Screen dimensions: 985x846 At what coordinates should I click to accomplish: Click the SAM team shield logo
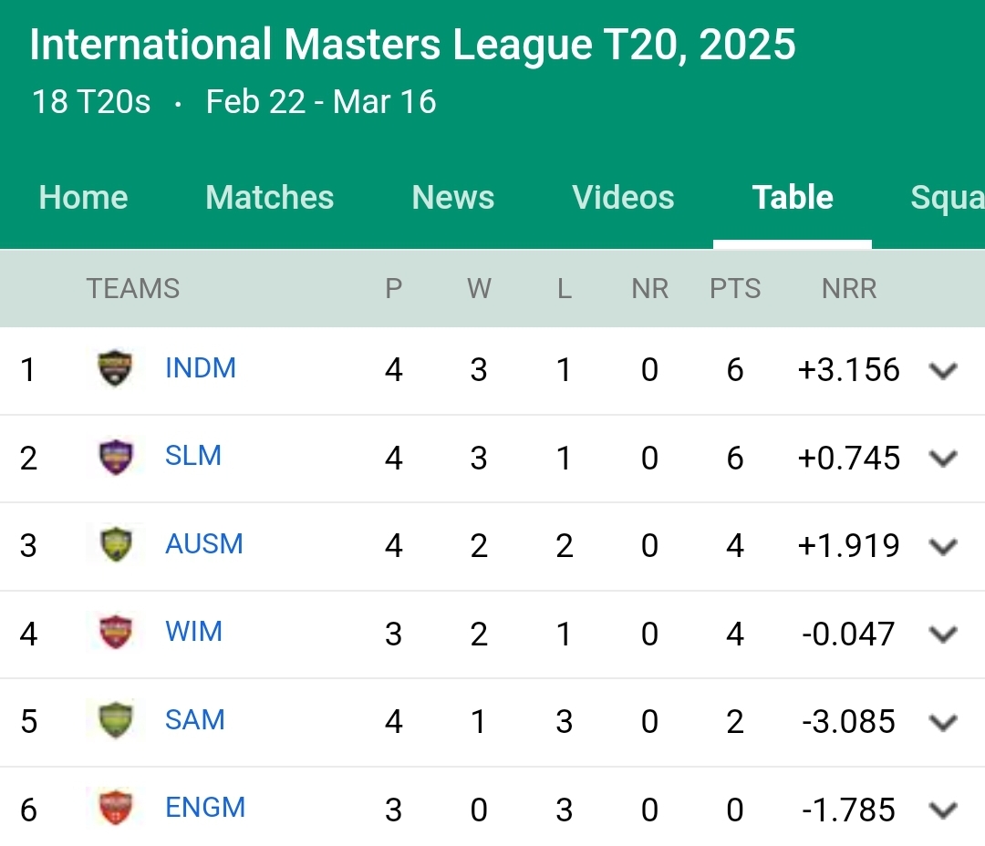[116, 720]
